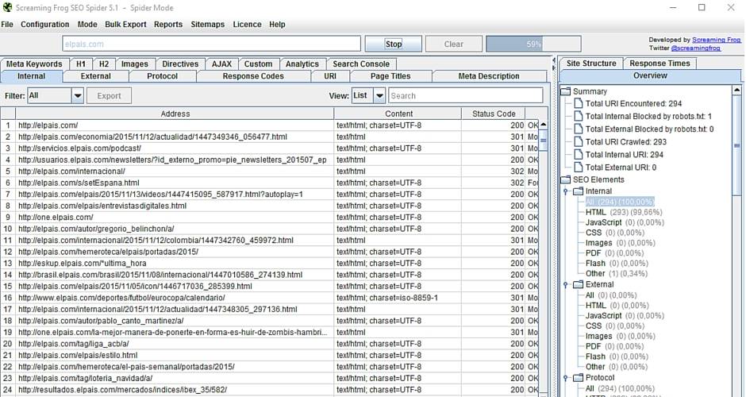Click the table scrollbar up arrow

pos(544,124)
